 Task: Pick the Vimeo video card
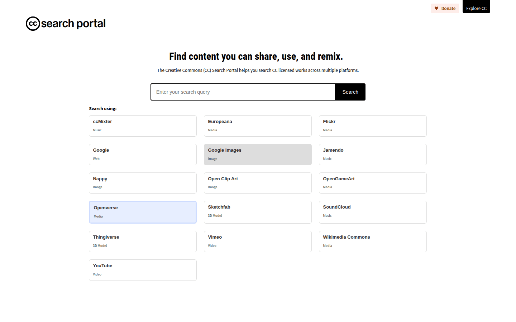[x=258, y=241]
